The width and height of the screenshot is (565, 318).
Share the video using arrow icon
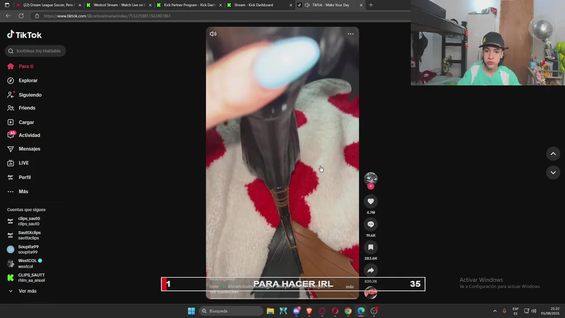(371, 270)
